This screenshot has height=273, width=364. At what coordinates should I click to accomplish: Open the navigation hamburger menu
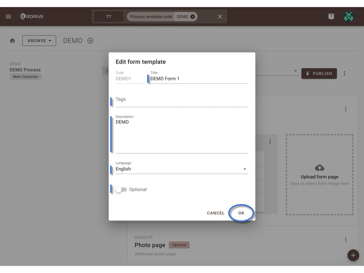pyautogui.click(x=8, y=16)
